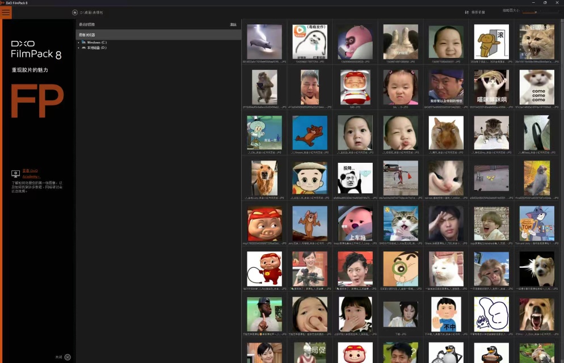Select Windows (C:) in folder tree
Screen dimensions: 564x363
coord(97,43)
